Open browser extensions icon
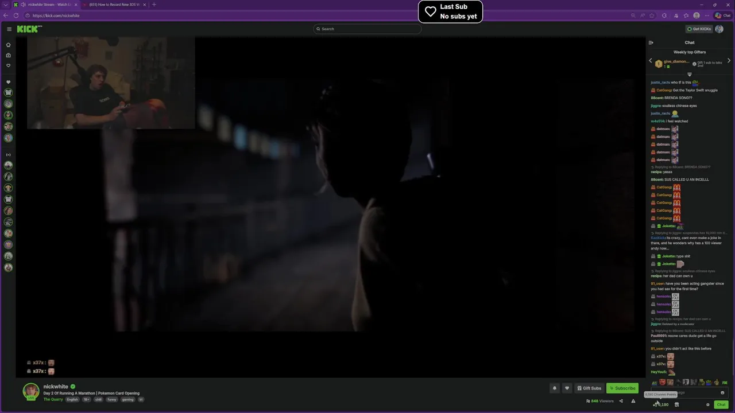 click(x=664, y=15)
